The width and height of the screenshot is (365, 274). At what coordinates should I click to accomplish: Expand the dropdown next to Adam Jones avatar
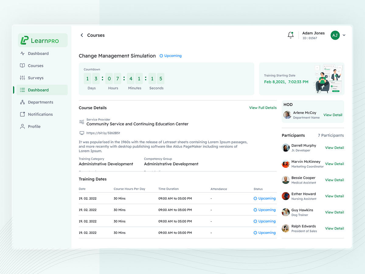click(x=344, y=35)
